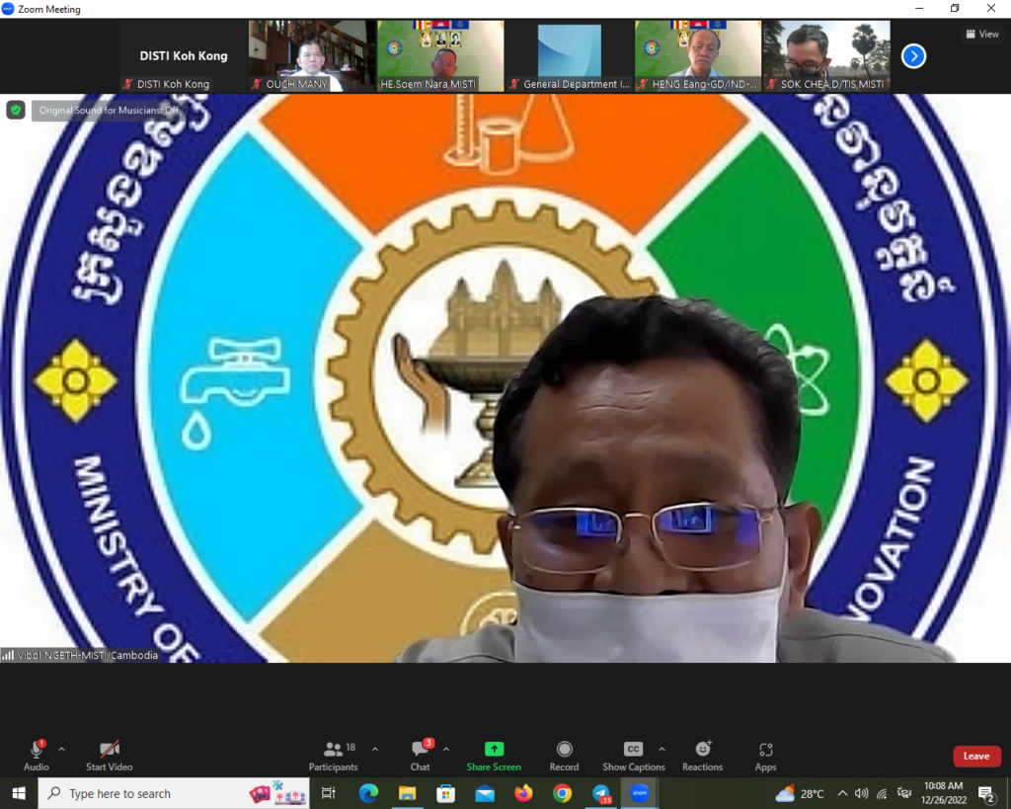This screenshot has width=1011, height=809.
Task: Open the Apps panel
Action: click(765, 750)
